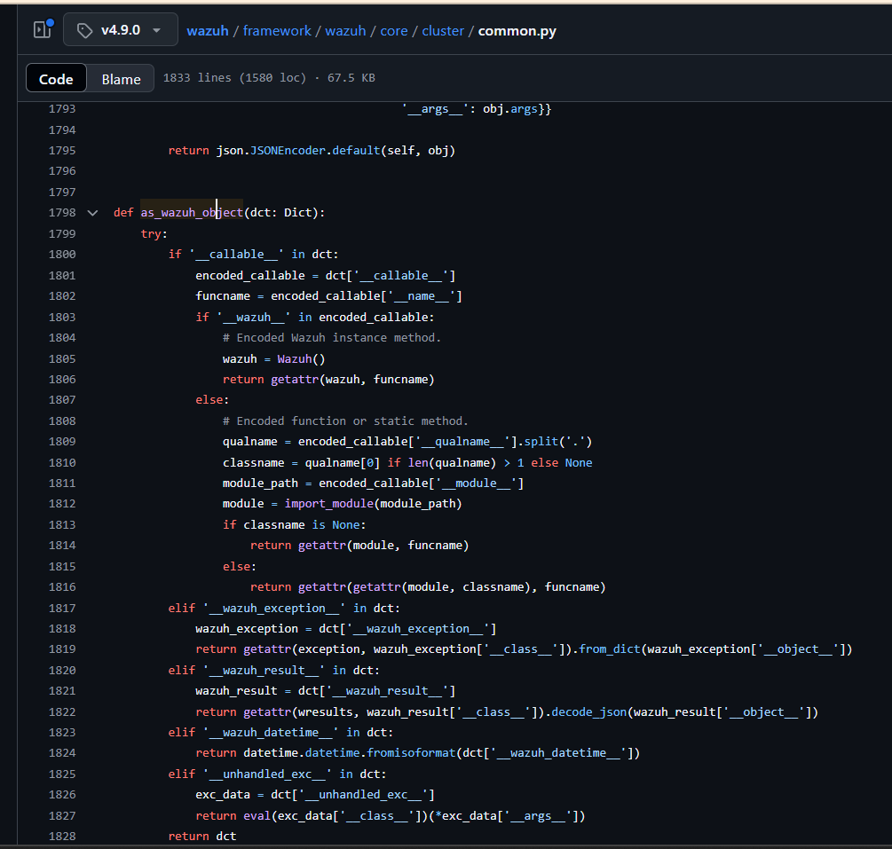Open the wazuh repository root link

click(208, 31)
